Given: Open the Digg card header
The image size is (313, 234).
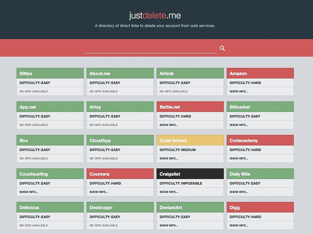Looking at the screenshot, I should pos(260,207).
